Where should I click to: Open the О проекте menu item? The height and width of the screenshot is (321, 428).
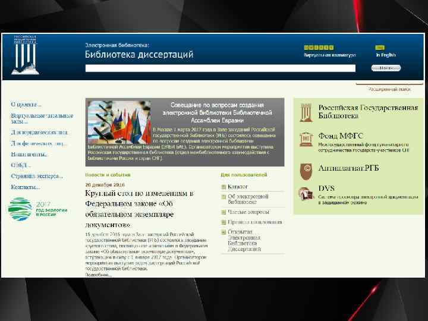[x=26, y=105]
